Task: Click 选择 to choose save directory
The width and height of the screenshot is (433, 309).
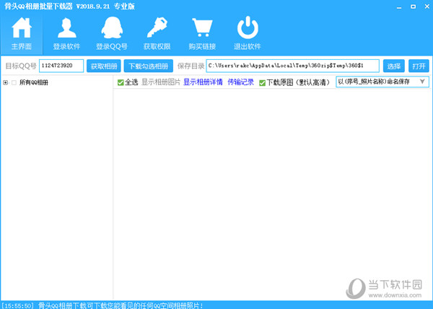Action: point(394,66)
